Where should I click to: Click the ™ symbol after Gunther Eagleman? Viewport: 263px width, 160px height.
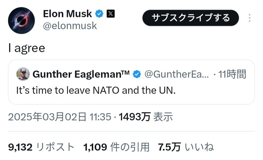pyautogui.click(x=125, y=72)
